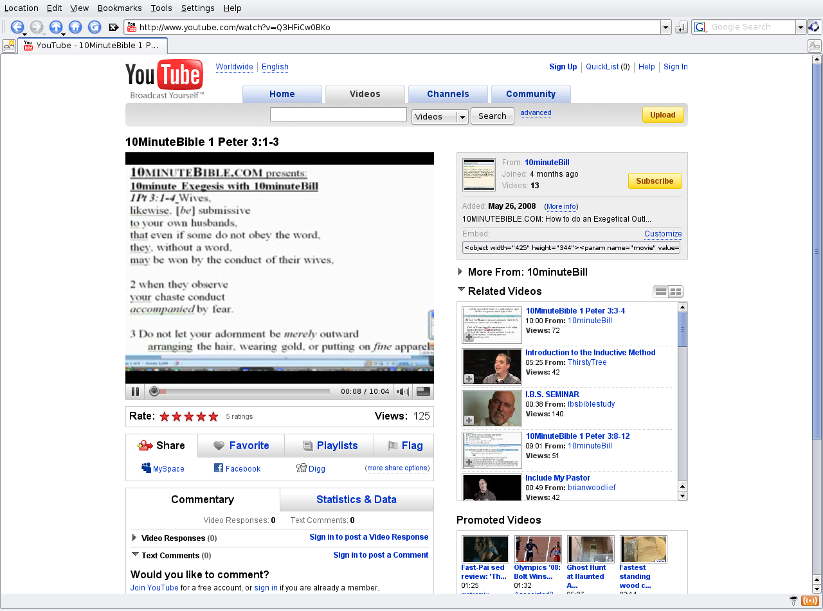The width and height of the screenshot is (823, 611).
Task: Add 'I.B.S. SEMINAR' video to QuickList
Action: (469, 421)
